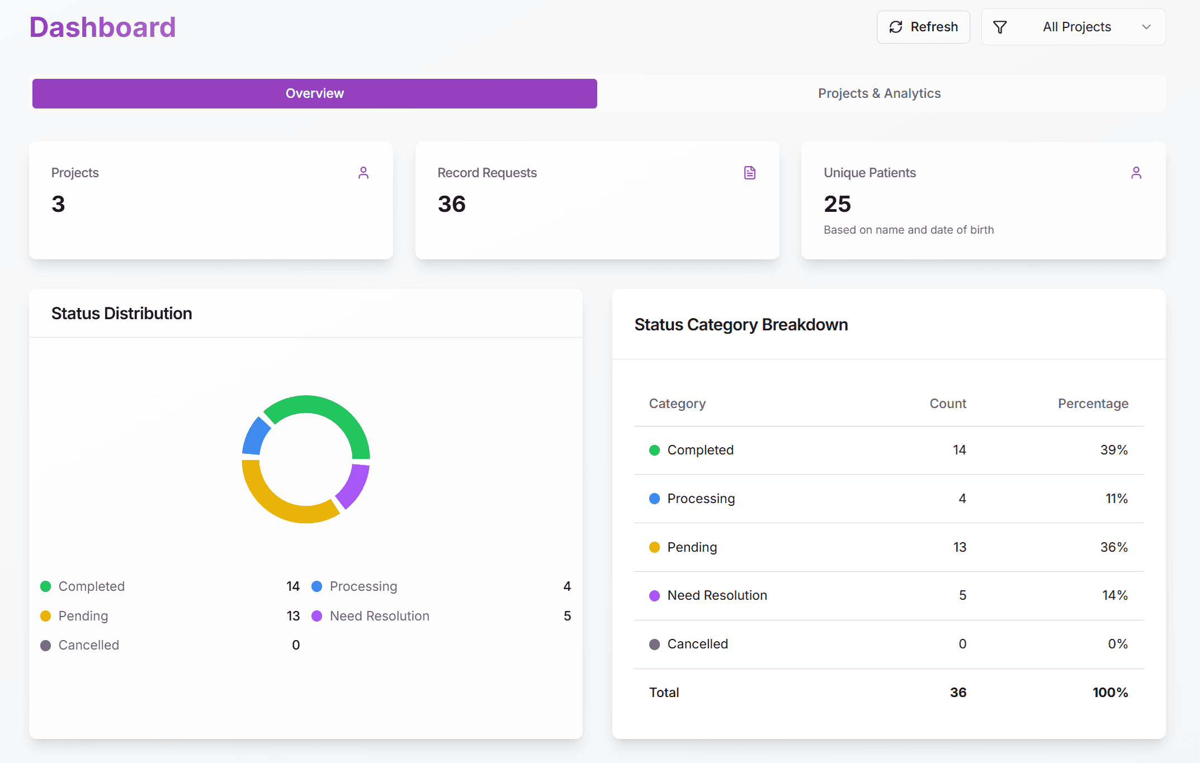Click the chevron arrow beside All Projects
The width and height of the screenshot is (1200, 763).
click(1147, 26)
